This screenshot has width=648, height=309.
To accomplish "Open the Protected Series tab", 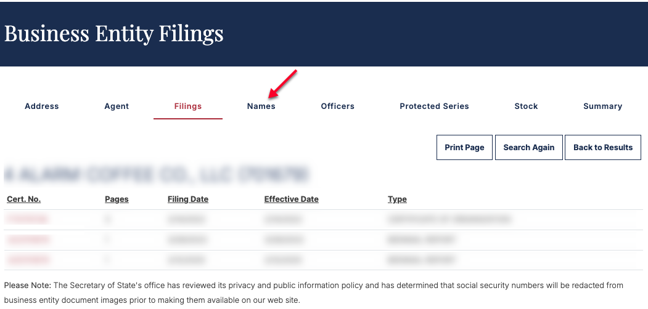I will click(434, 106).
